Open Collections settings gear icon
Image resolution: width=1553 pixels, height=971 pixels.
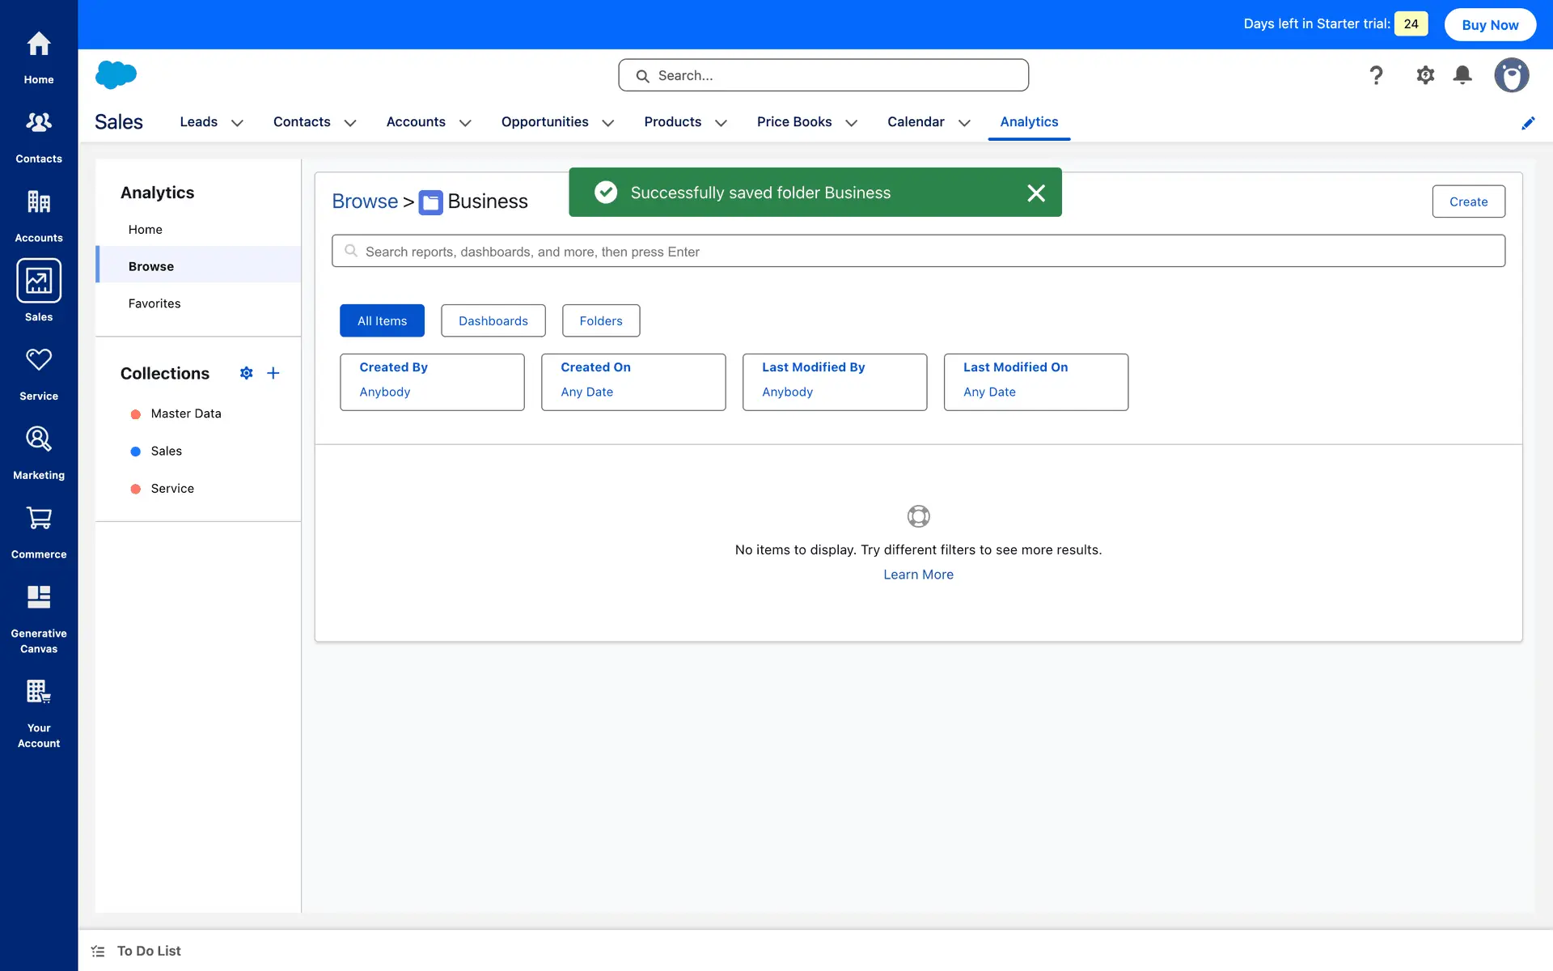[x=247, y=373]
